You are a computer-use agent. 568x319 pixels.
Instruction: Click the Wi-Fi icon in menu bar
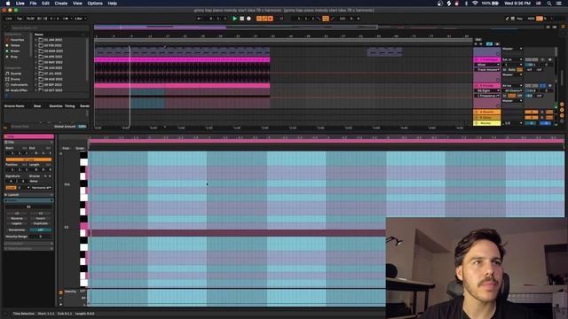pos(475,4)
